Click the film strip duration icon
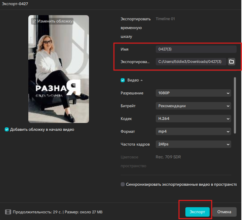 [8, 212]
